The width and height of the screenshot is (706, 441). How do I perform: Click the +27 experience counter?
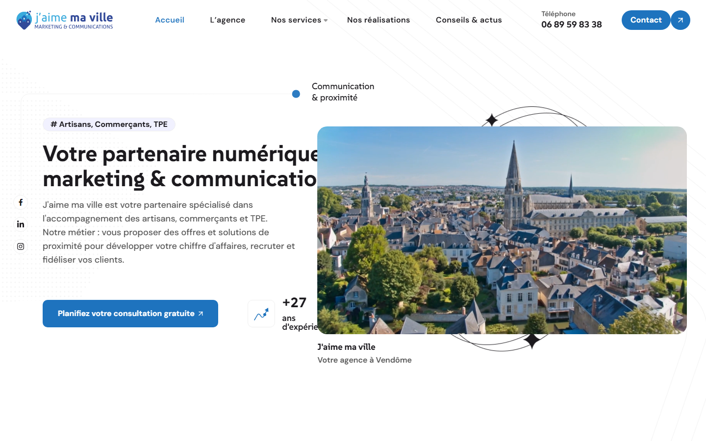point(294,303)
